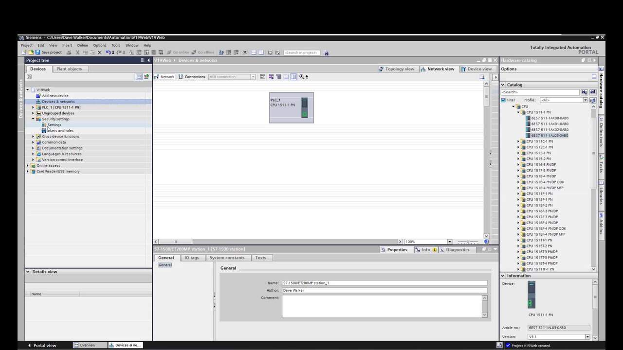Click the station Name input field
This screenshot has width=623, height=350.
tap(384, 283)
